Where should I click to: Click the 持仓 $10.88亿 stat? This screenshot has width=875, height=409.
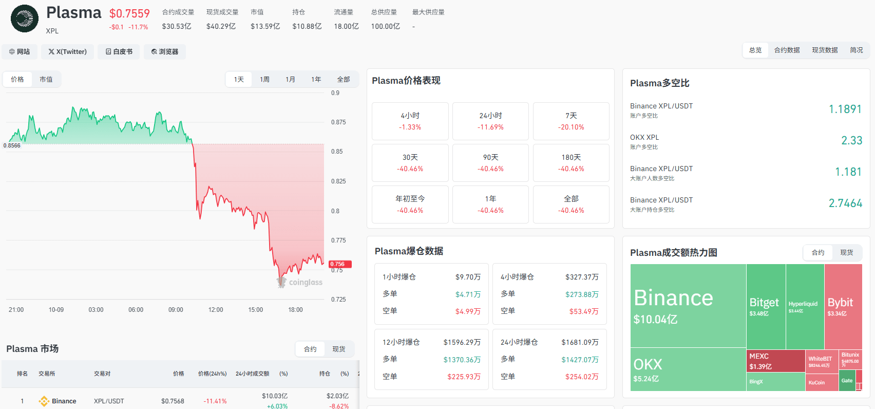307,19
